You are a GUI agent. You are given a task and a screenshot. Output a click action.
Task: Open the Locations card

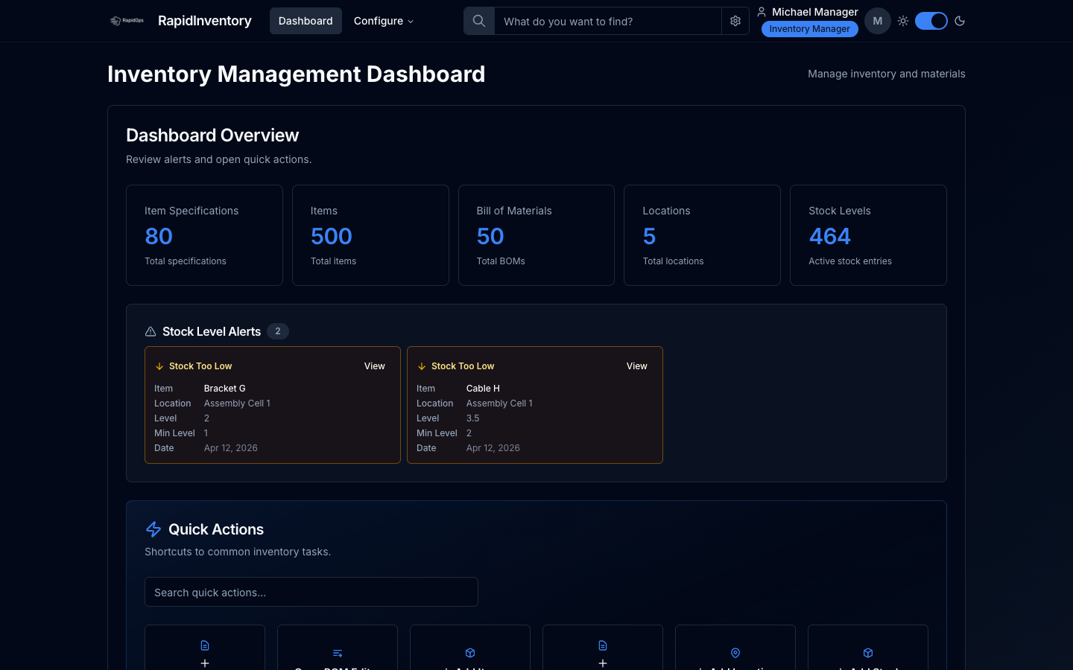702,235
